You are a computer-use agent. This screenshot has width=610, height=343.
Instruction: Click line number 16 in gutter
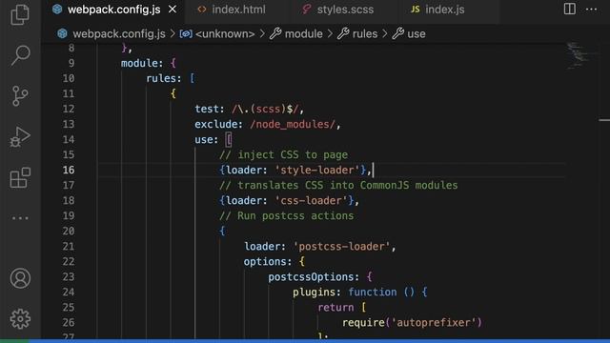[69, 170]
